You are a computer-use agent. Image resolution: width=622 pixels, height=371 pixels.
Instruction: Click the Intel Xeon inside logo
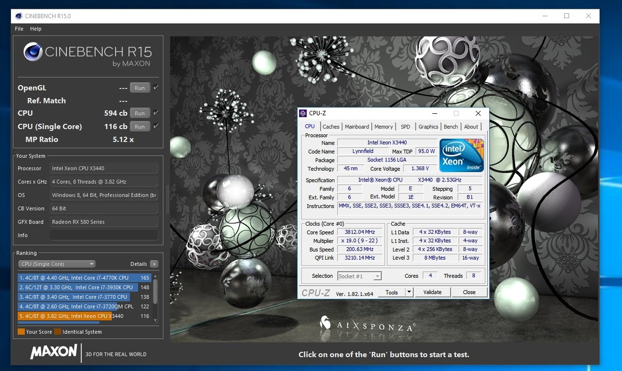point(462,155)
